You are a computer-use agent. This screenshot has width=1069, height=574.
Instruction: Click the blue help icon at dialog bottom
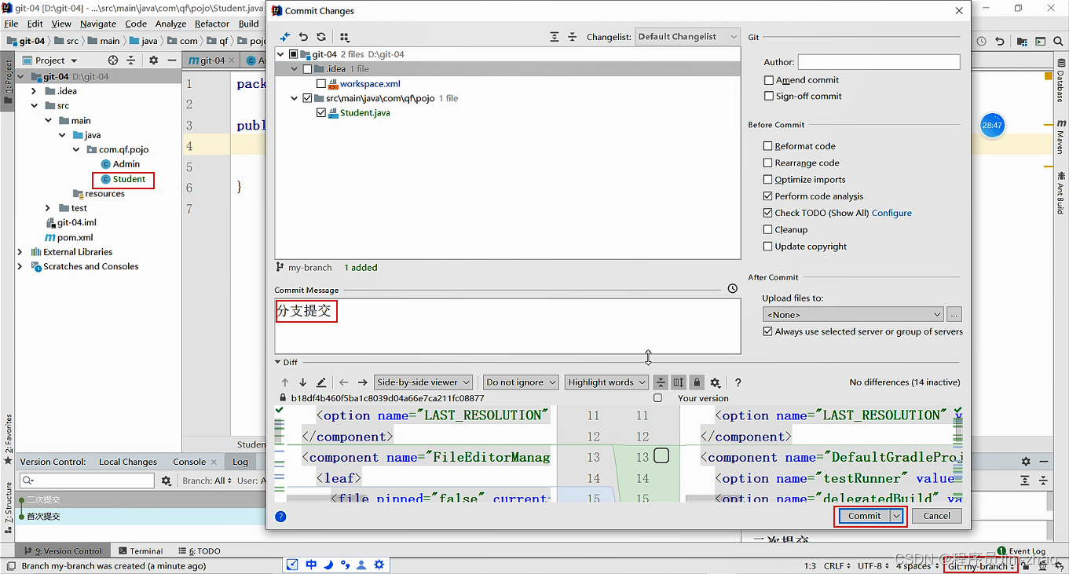point(280,516)
